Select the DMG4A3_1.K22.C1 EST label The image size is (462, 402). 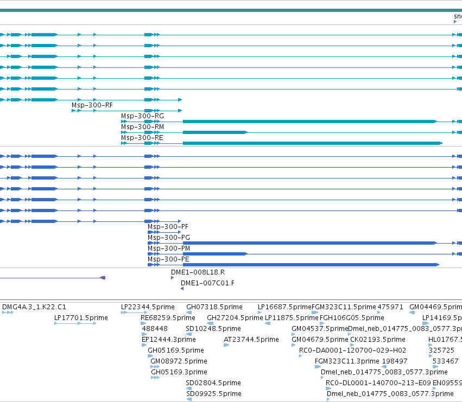click(x=34, y=307)
